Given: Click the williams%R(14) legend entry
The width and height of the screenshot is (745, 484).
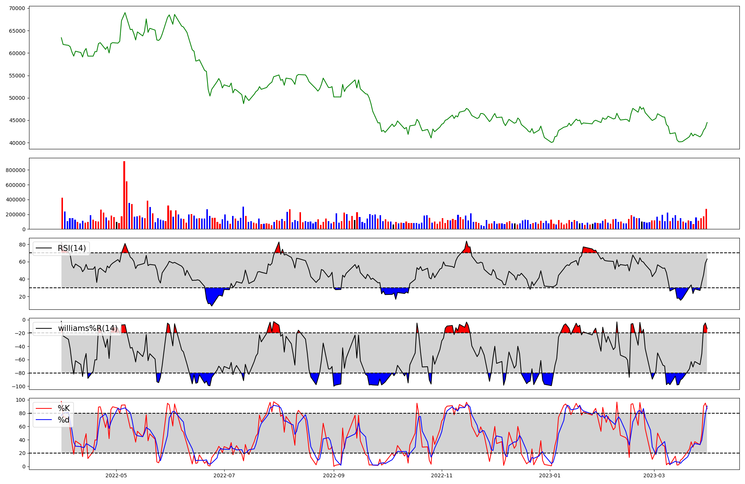Looking at the screenshot, I should (x=88, y=328).
